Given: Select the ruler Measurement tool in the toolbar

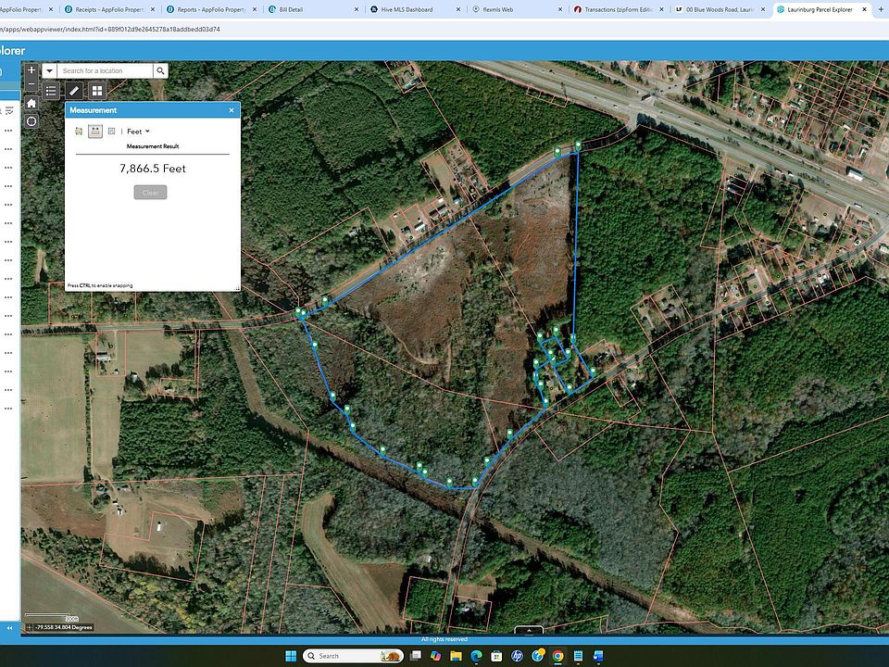Looking at the screenshot, I should pos(74,91).
